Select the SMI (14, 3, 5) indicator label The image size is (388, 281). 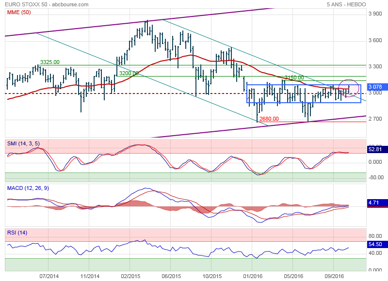tap(23, 143)
